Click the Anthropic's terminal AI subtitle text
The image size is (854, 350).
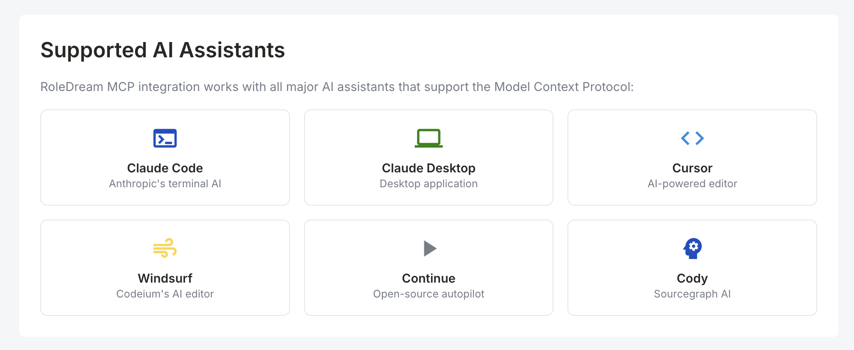[165, 184]
